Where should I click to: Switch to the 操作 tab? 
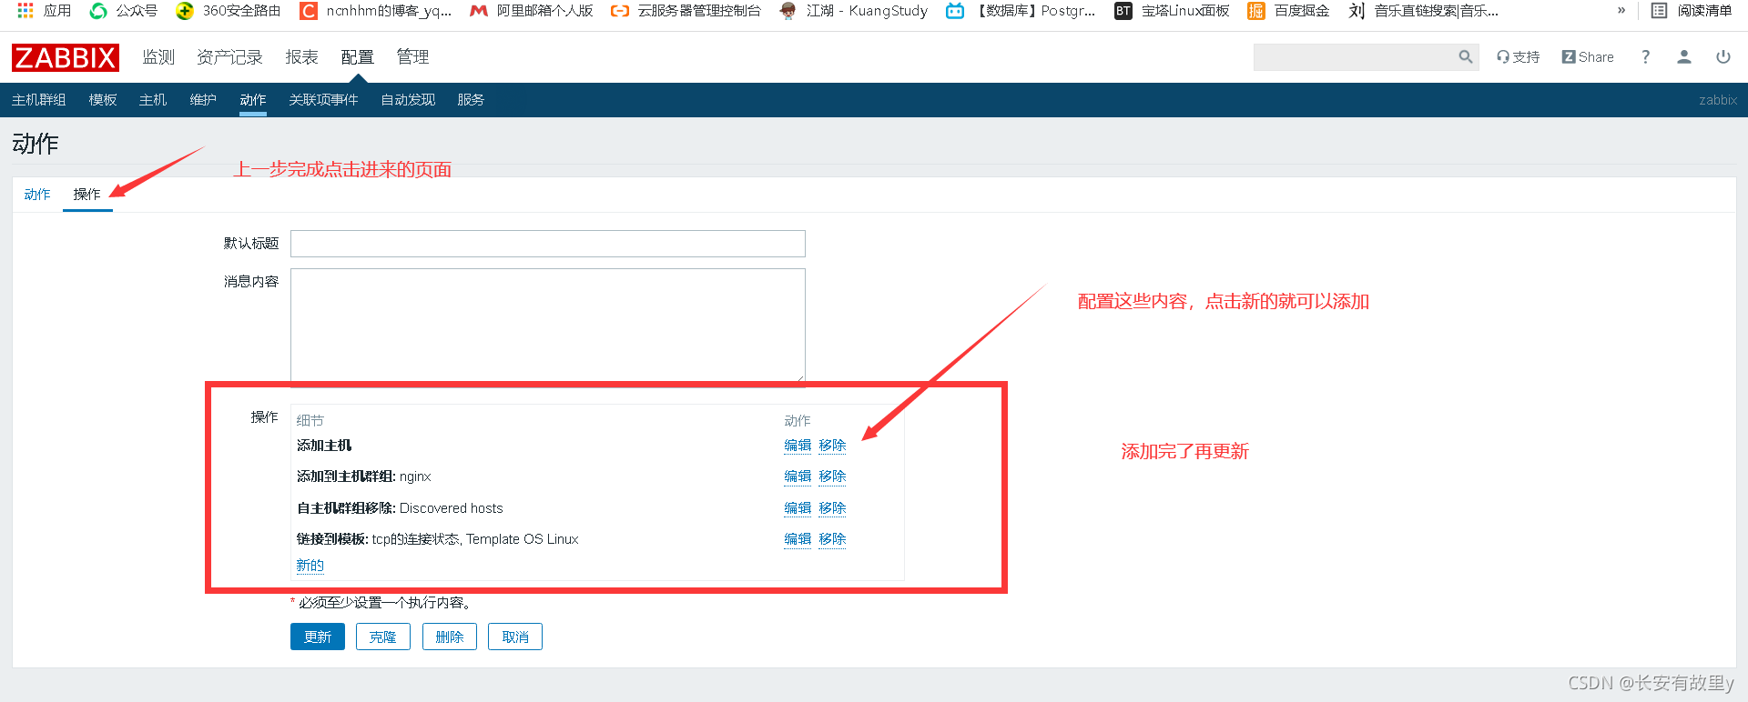(x=87, y=195)
